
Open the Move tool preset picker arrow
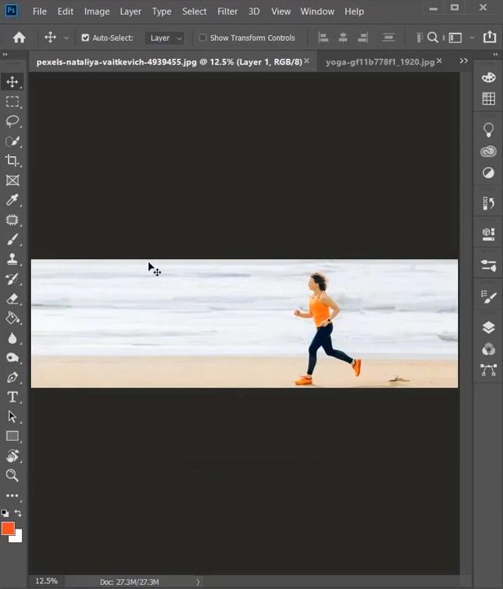pos(66,38)
